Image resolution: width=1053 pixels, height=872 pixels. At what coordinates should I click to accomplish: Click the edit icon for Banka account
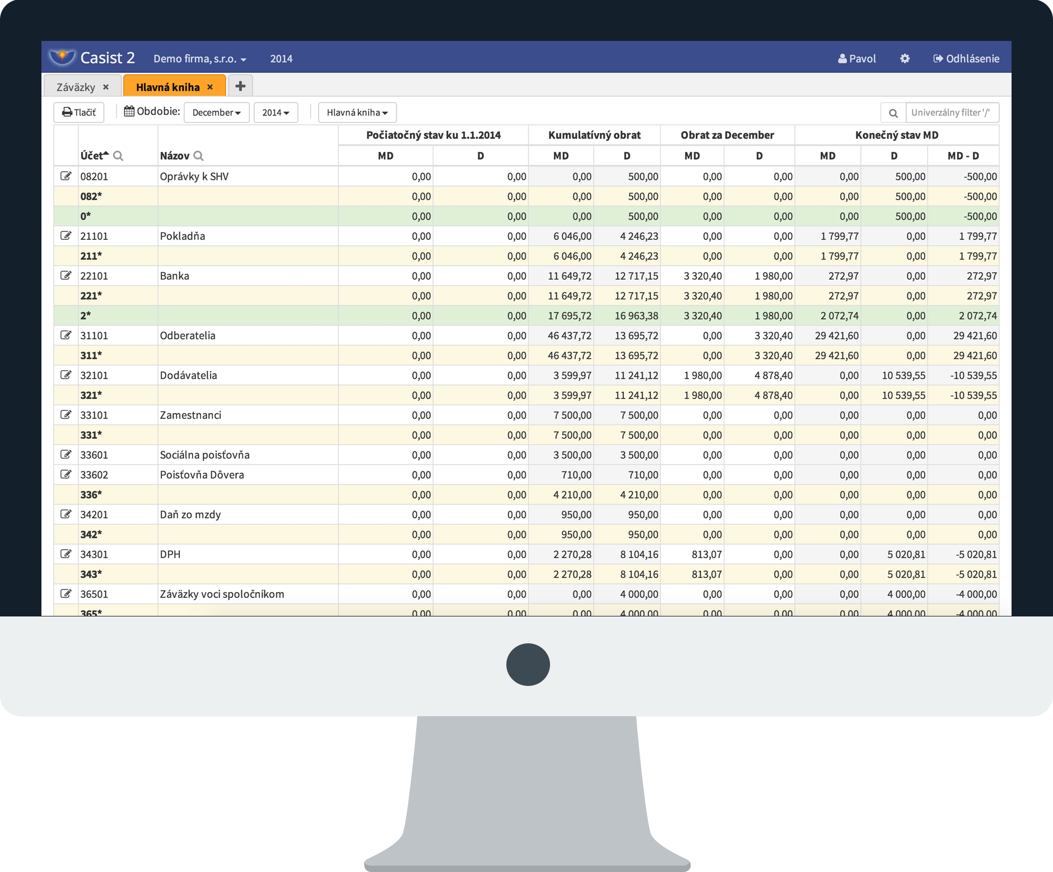66,275
